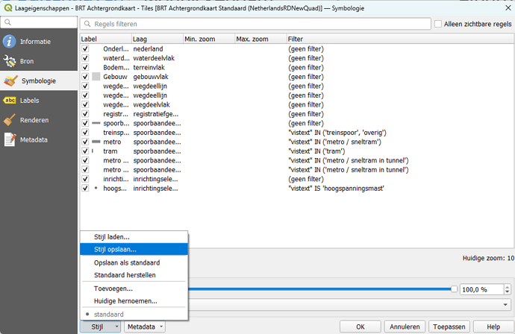
Task: Toggle the terreinvlak rule checkbox
Action: pyautogui.click(x=85, y=67)
